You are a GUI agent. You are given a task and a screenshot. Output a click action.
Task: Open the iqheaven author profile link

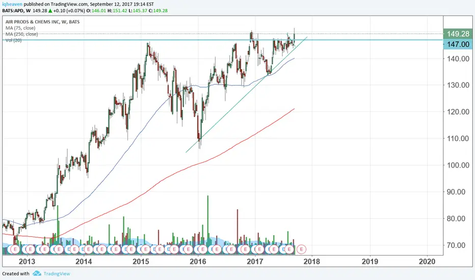tap(12, 4)
